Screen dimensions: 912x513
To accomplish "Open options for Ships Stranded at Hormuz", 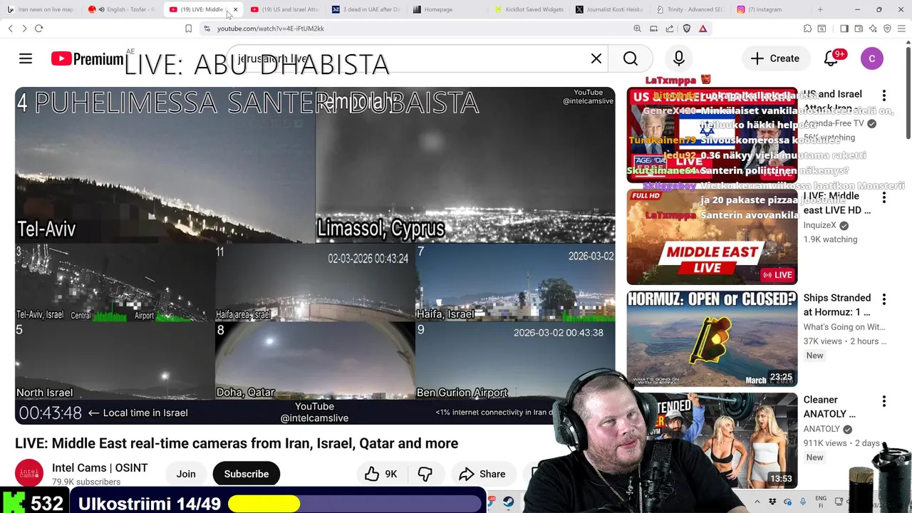I will [884, 299].
